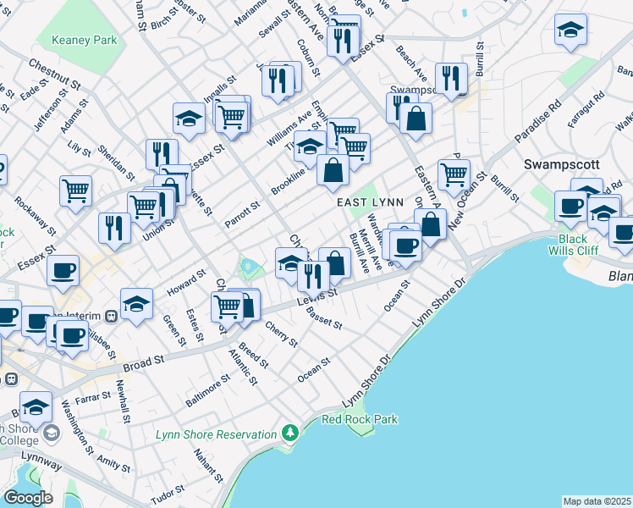The image size is (633, 508).
Task: Click the large bold Swampscott town label
Action: tap(562, 164)
